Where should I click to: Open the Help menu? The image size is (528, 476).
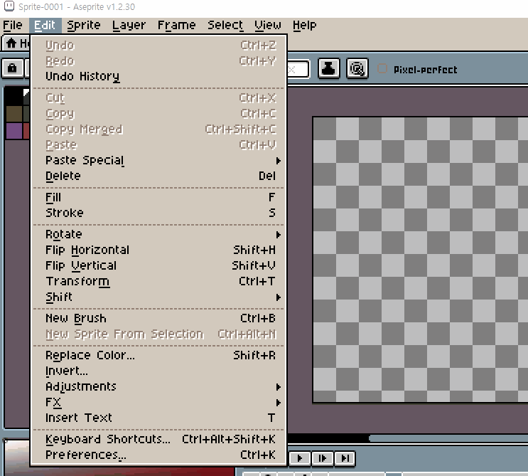304,26
